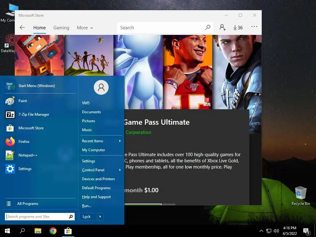Select Microsoft Store taskbar icon
This screenshot has height=237, width=316.
(68, 231)
